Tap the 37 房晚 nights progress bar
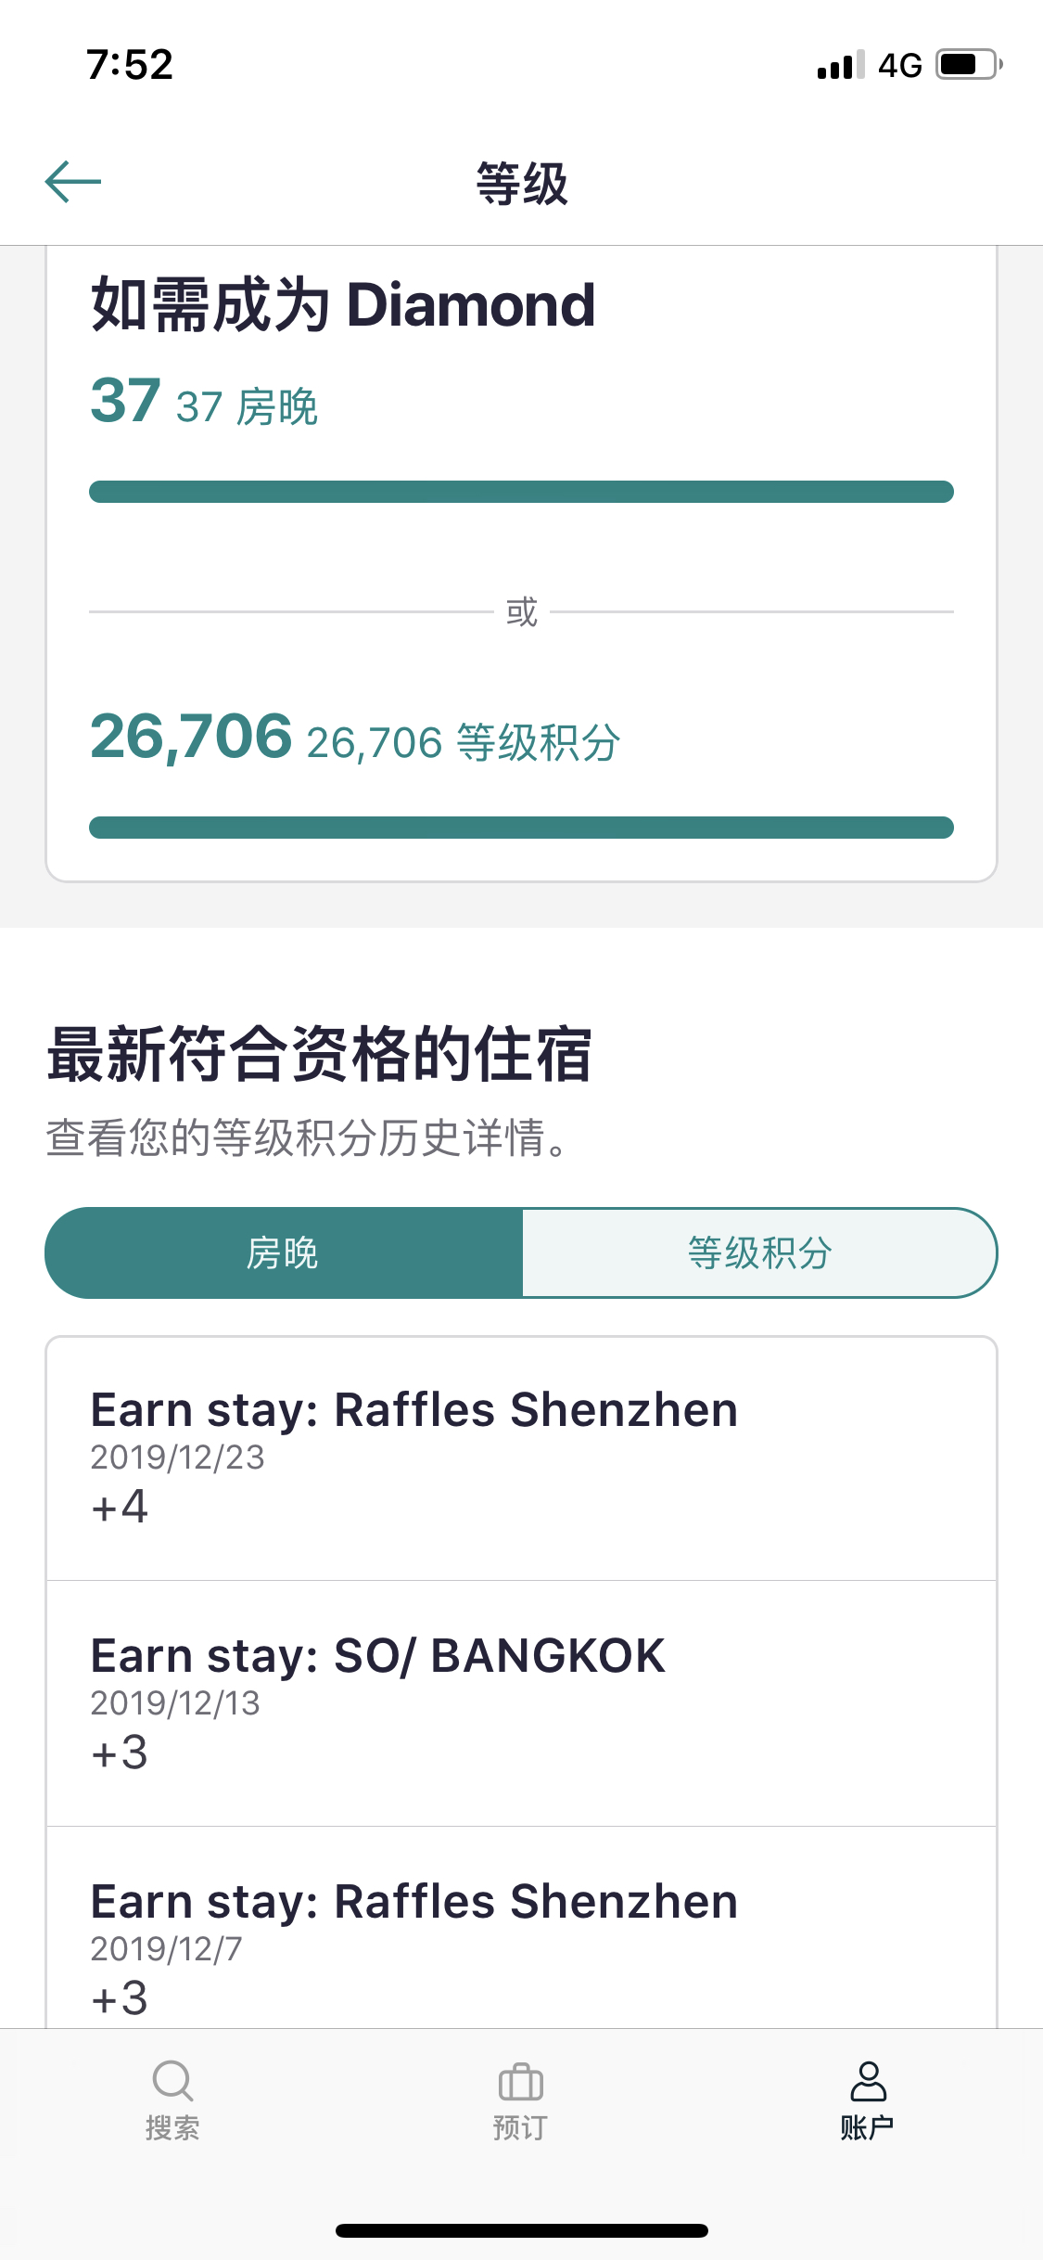 pos(521,492)
